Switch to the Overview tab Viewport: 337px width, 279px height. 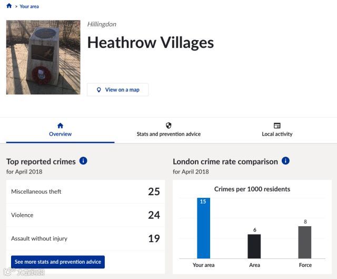coord(60,134)
